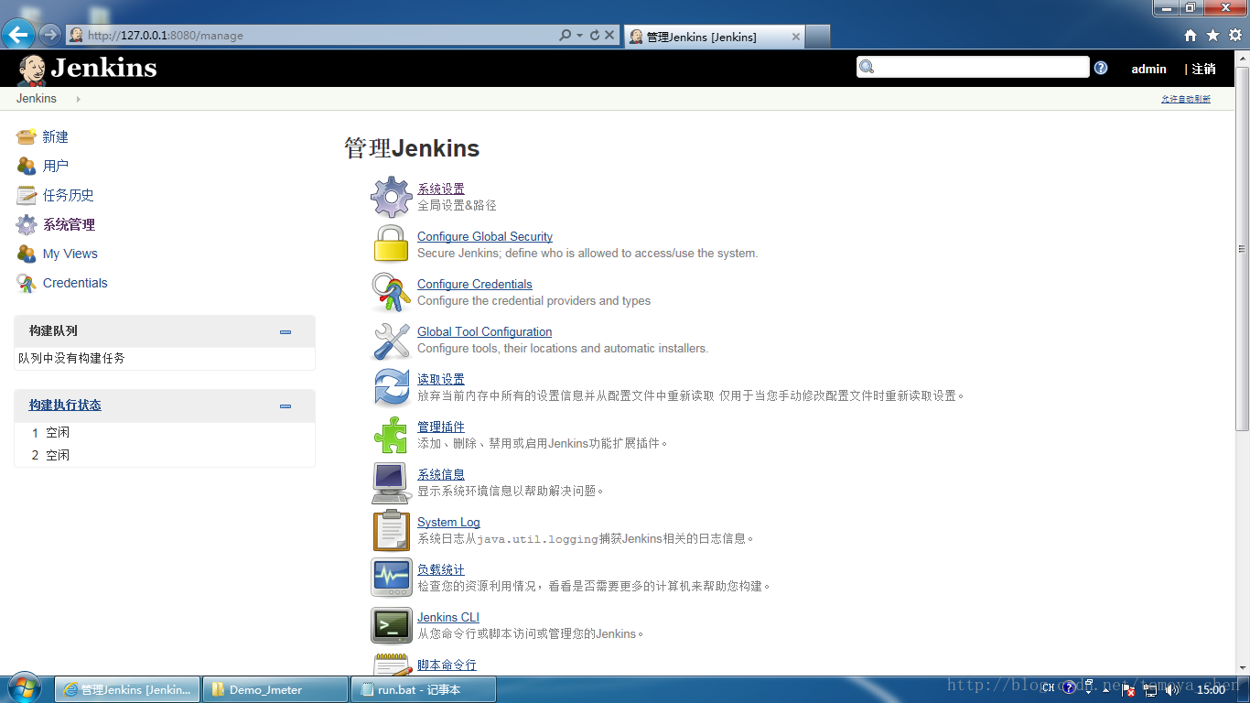
Task: Open the 读取设置 link
Action: (x=441, y=379)
